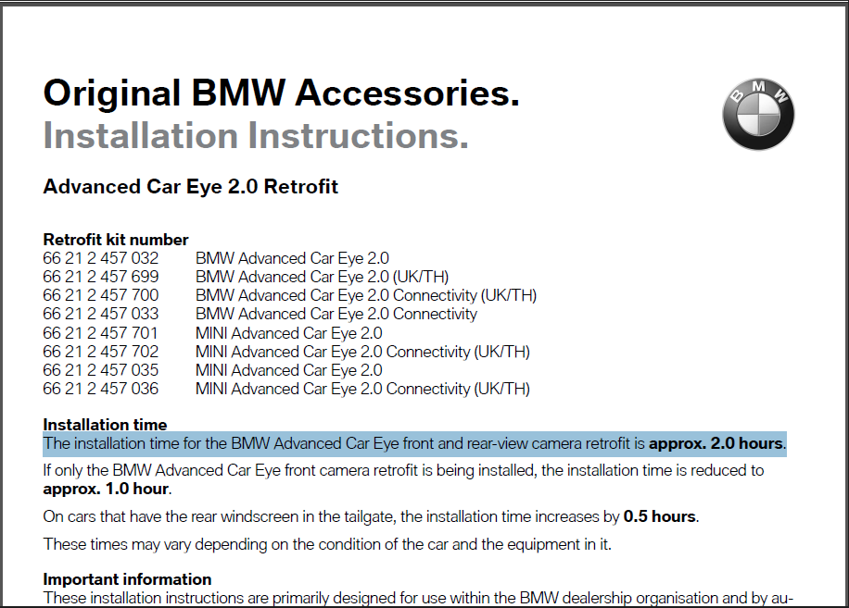The width and height of the screenshot is (849, 608).
Task: Select kit number 66 21 2 457 701
Action: point(101,333)
